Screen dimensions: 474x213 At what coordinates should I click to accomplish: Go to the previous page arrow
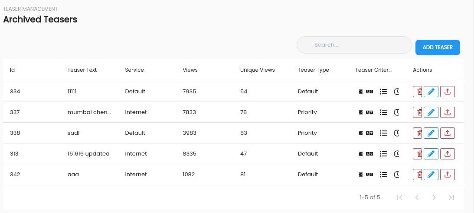pyautogui.click(x=417, y=197)
